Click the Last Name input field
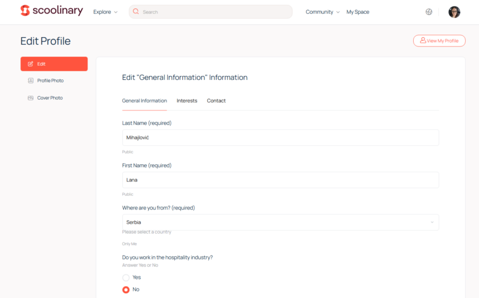The width and height of the screenshot is (479, 298). (280, 137)
